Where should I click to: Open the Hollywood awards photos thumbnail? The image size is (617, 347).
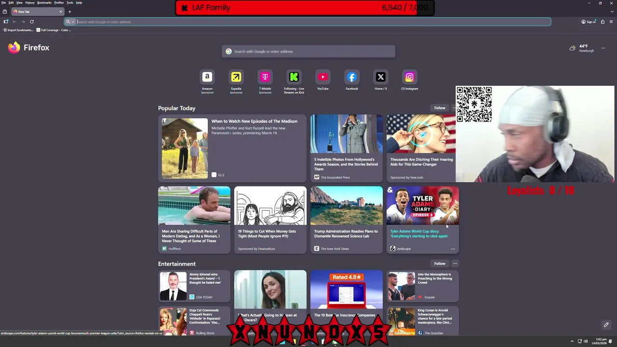tap(346, 134)
